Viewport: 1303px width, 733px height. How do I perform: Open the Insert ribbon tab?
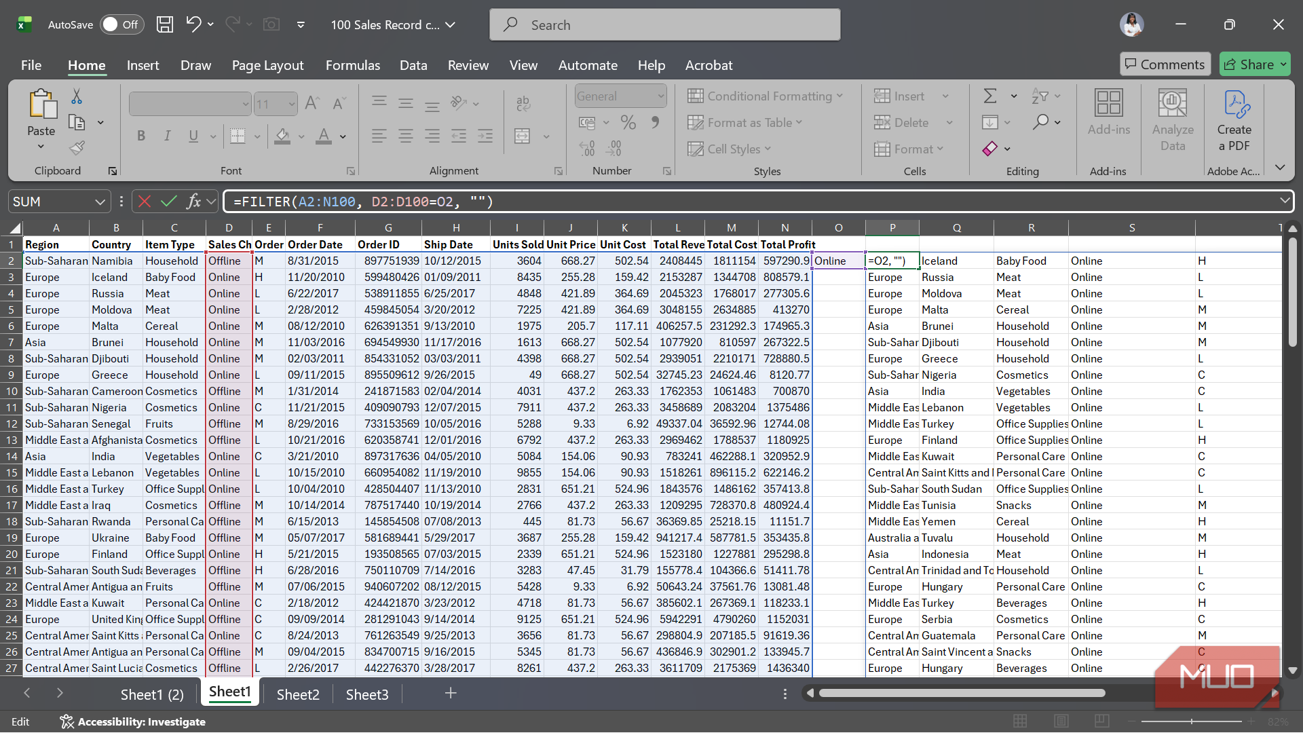click(x=143, y=65)
